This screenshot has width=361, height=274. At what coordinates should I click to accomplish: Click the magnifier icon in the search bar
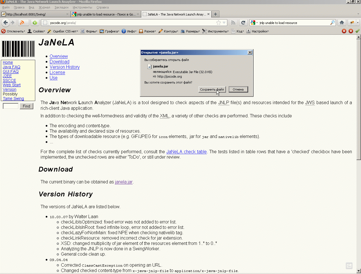tap(333, 23)
